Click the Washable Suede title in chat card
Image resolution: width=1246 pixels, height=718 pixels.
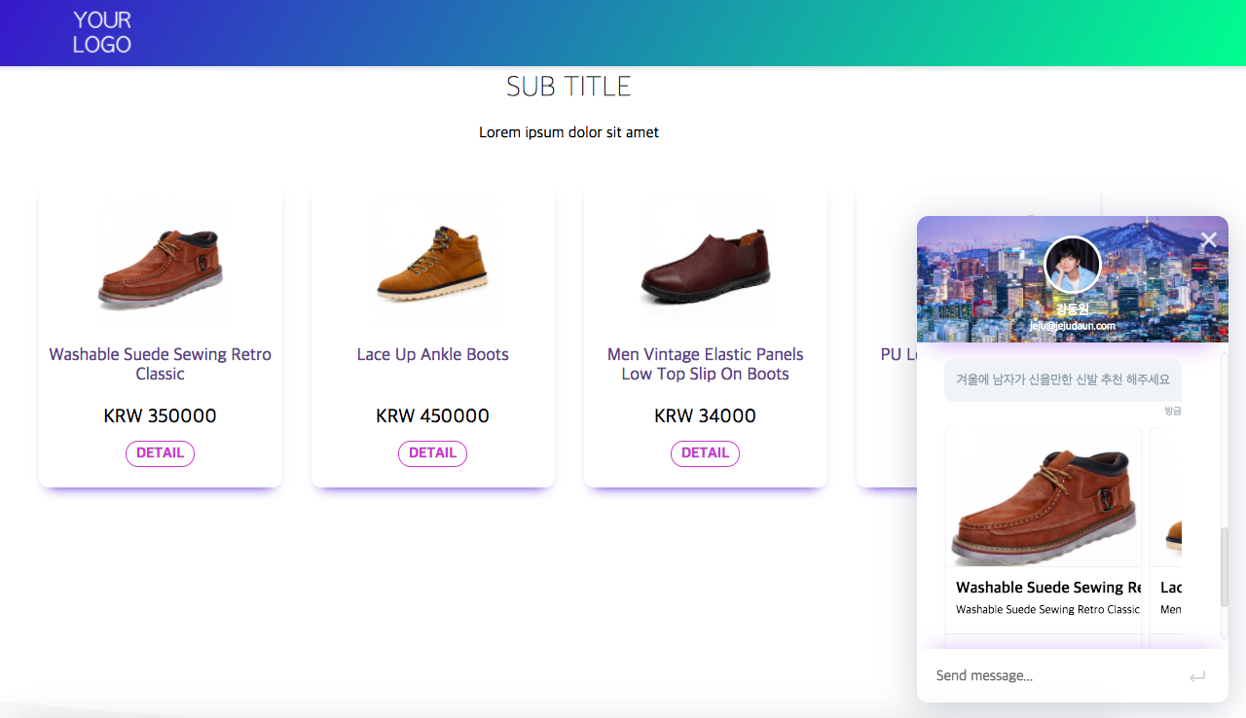(1047, 588)
